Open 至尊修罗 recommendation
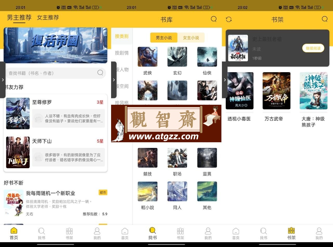The height and width of the screenshot is (247, 333). 55,113
